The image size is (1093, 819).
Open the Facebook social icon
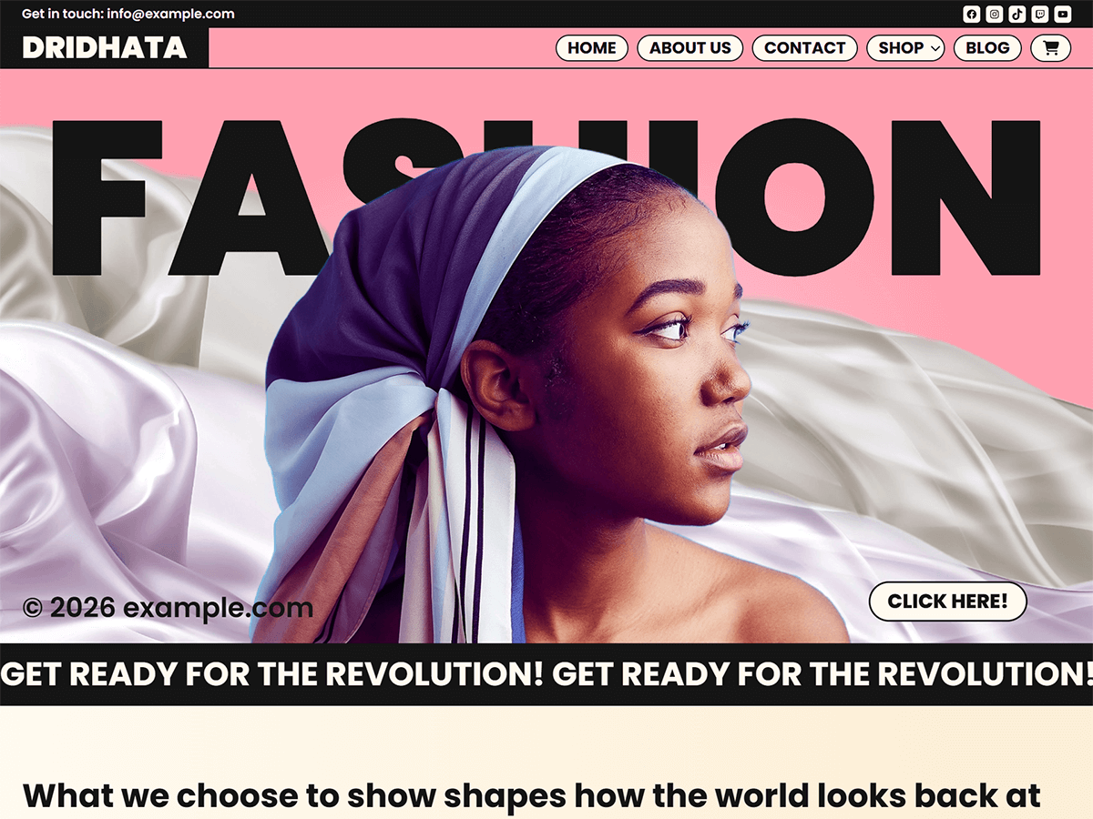972,14
